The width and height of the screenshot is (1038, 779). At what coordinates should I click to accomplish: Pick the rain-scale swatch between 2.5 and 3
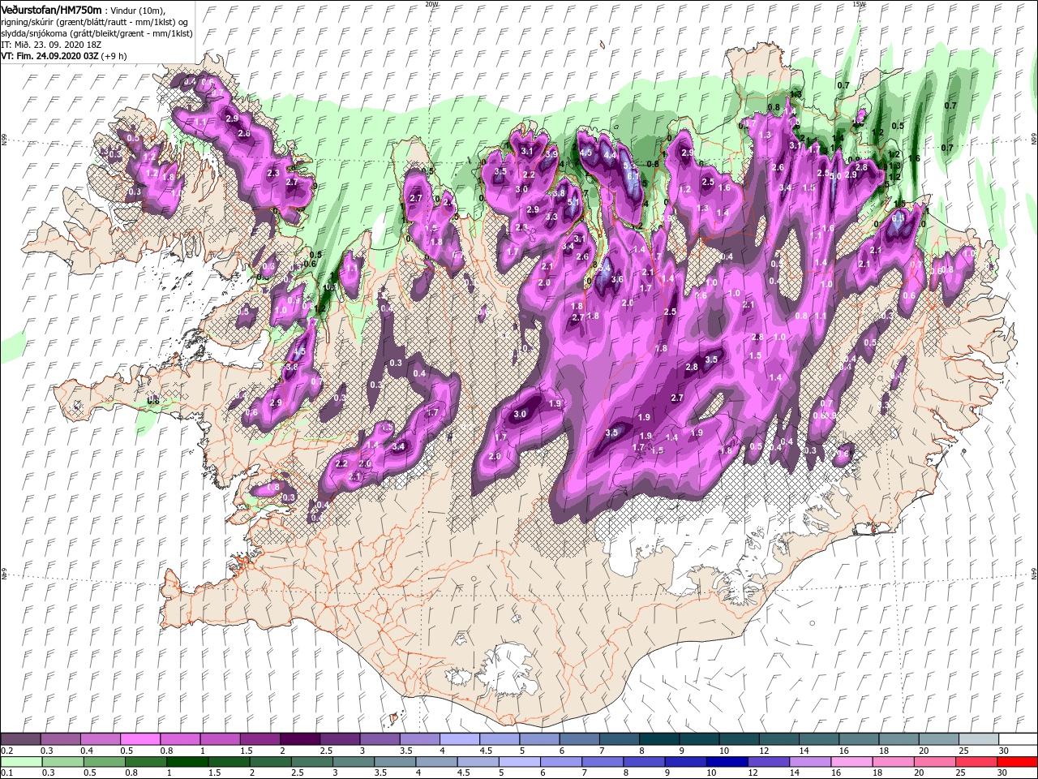[x=311, y=762]
